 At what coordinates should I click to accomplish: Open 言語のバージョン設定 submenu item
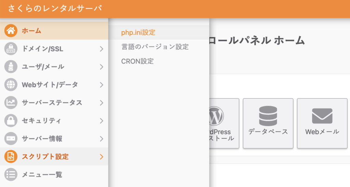pyautogui.click(x=159, y=47)
